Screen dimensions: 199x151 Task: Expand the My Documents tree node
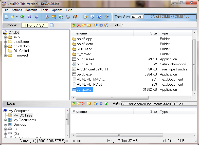[5, 120]
